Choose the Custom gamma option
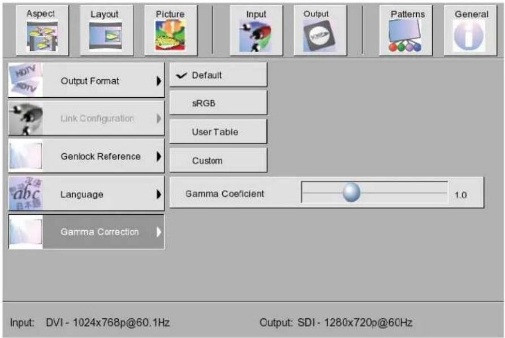Image resolution: width=505 pixels, height=338 pixels. click(x=218, y=161)
